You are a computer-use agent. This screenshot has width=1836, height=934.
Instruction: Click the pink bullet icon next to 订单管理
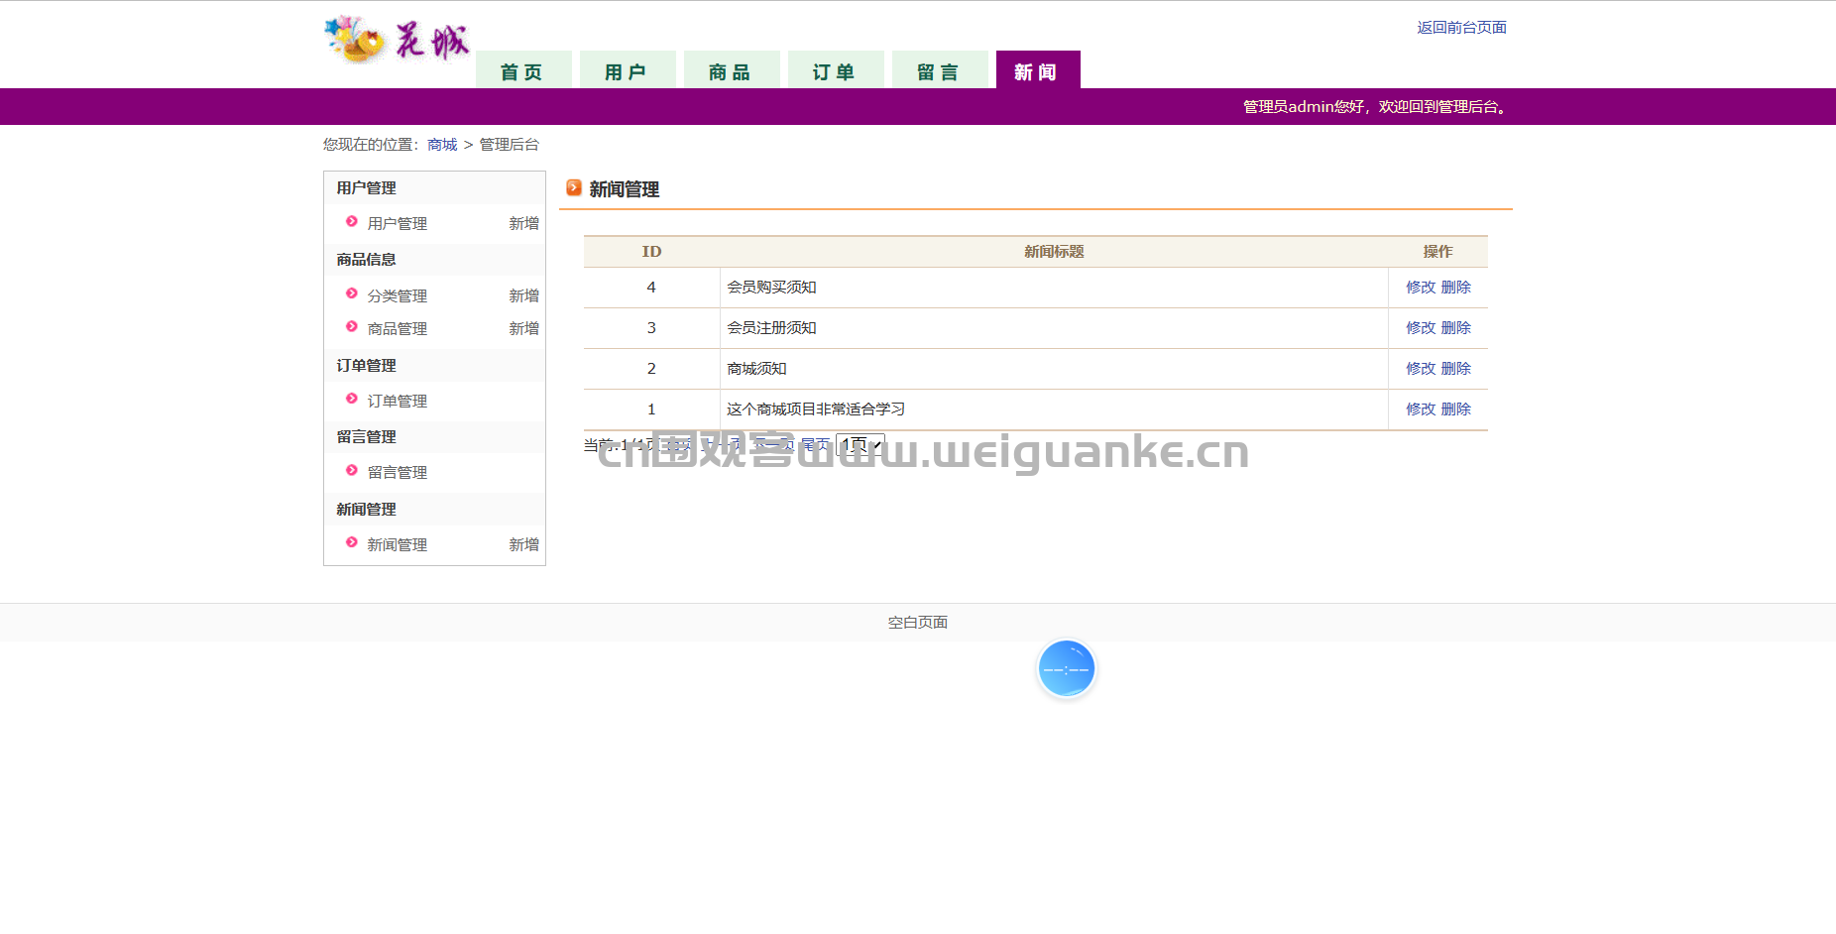[x=351, y=400]
